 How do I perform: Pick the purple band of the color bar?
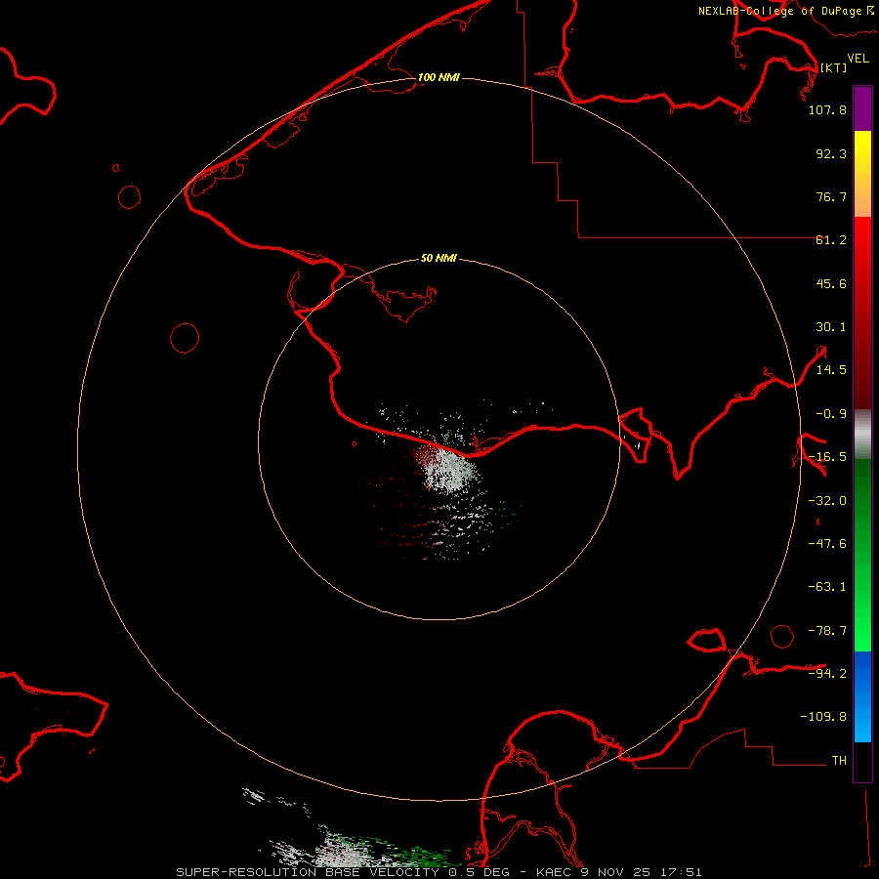pos(862,108)
